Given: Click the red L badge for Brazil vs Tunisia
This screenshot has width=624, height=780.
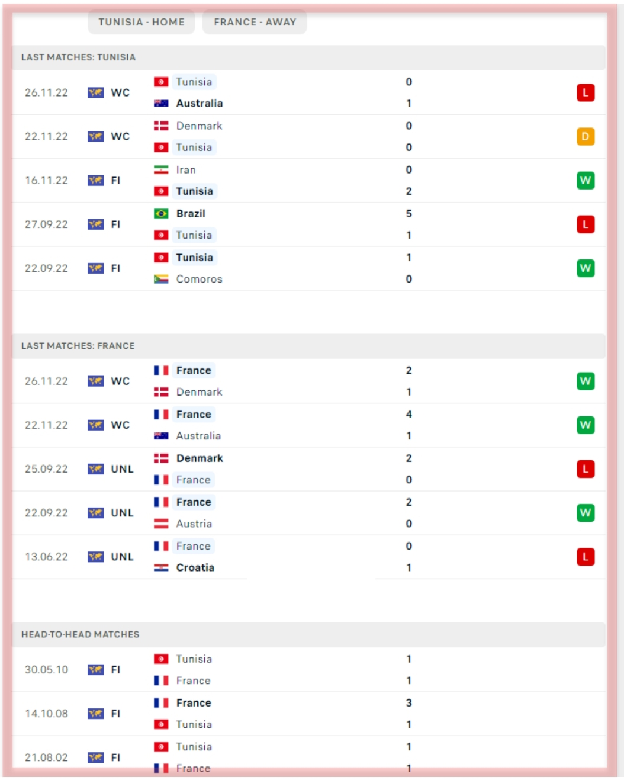Looking at the screenshot, I should coord(585,224).
